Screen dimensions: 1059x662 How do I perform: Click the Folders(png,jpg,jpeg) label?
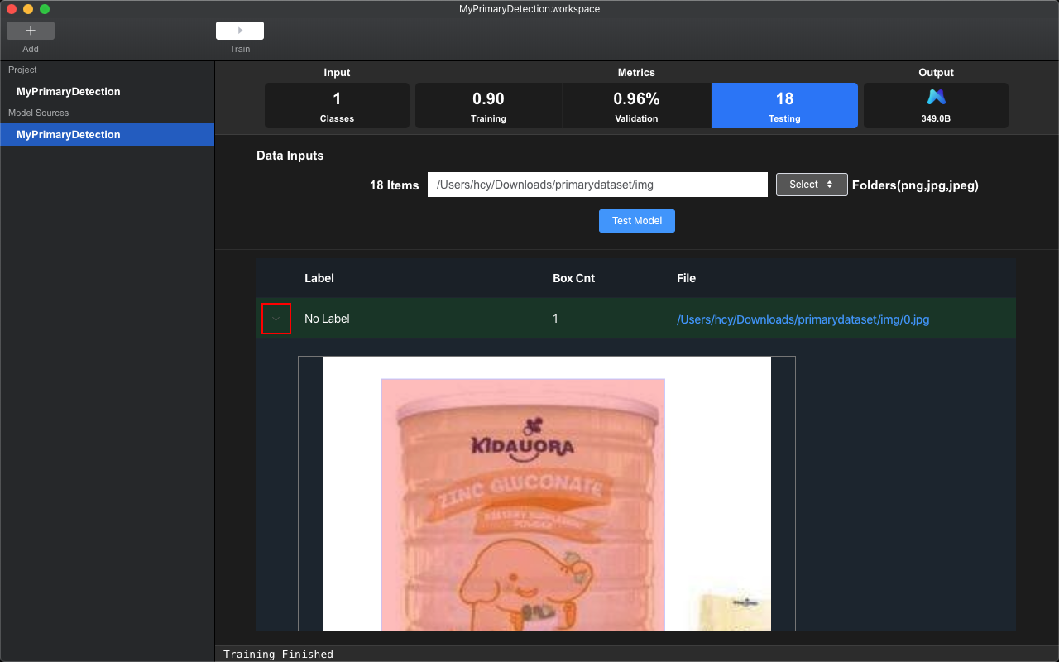(x=915, y=185)
